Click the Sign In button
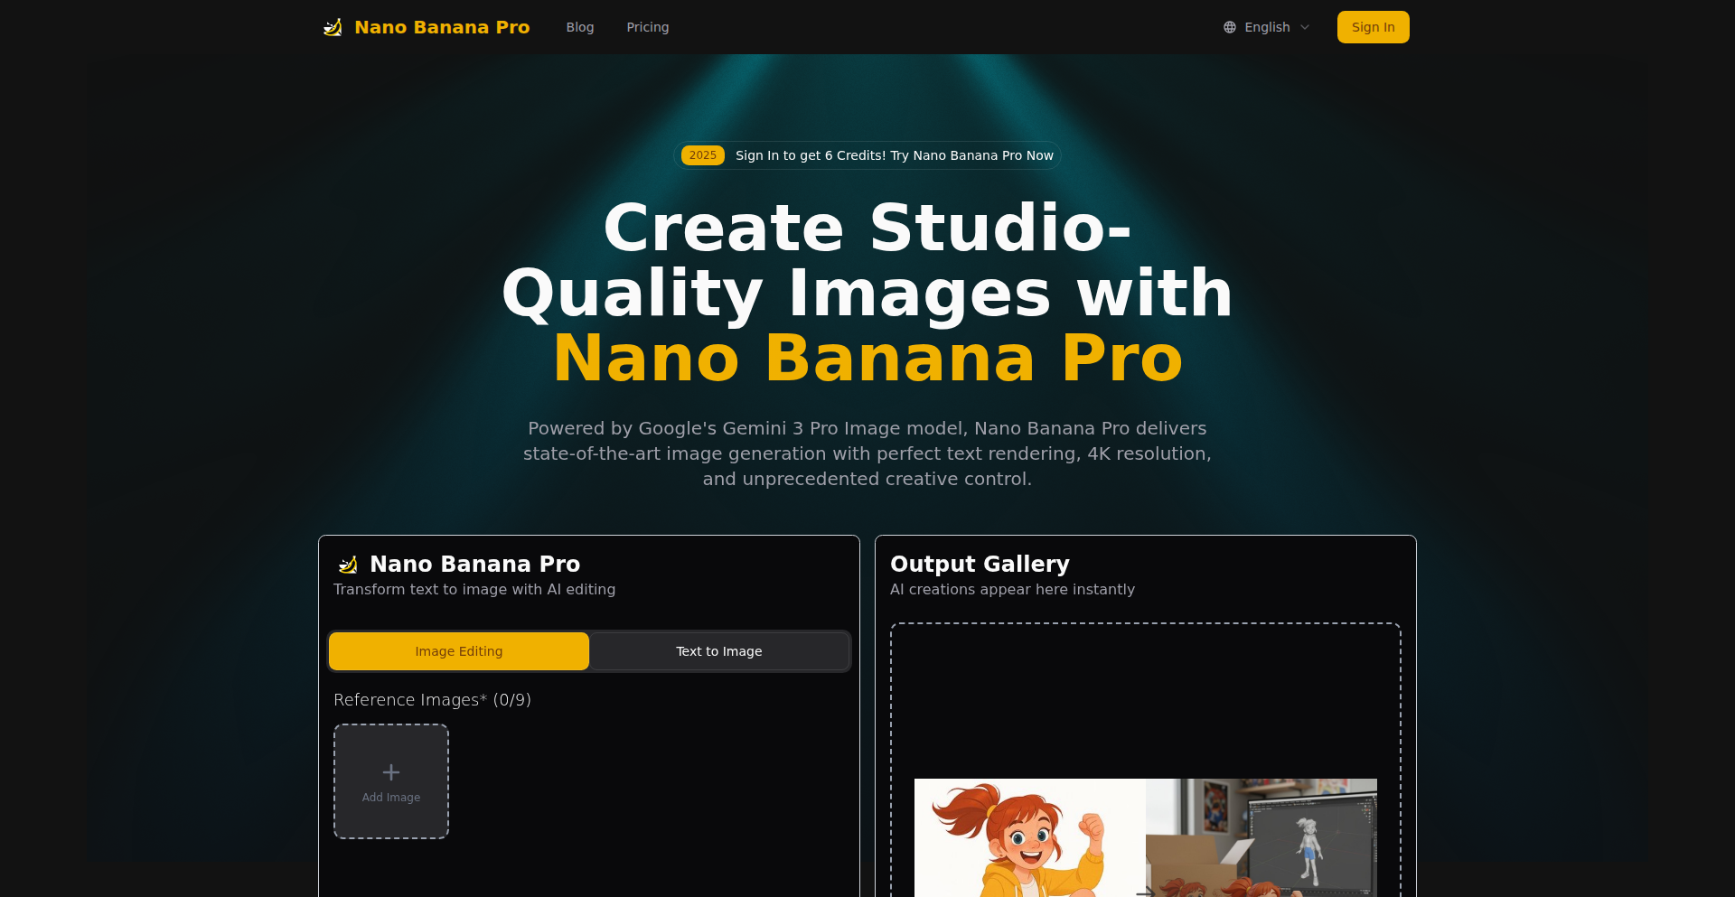 1373,27
